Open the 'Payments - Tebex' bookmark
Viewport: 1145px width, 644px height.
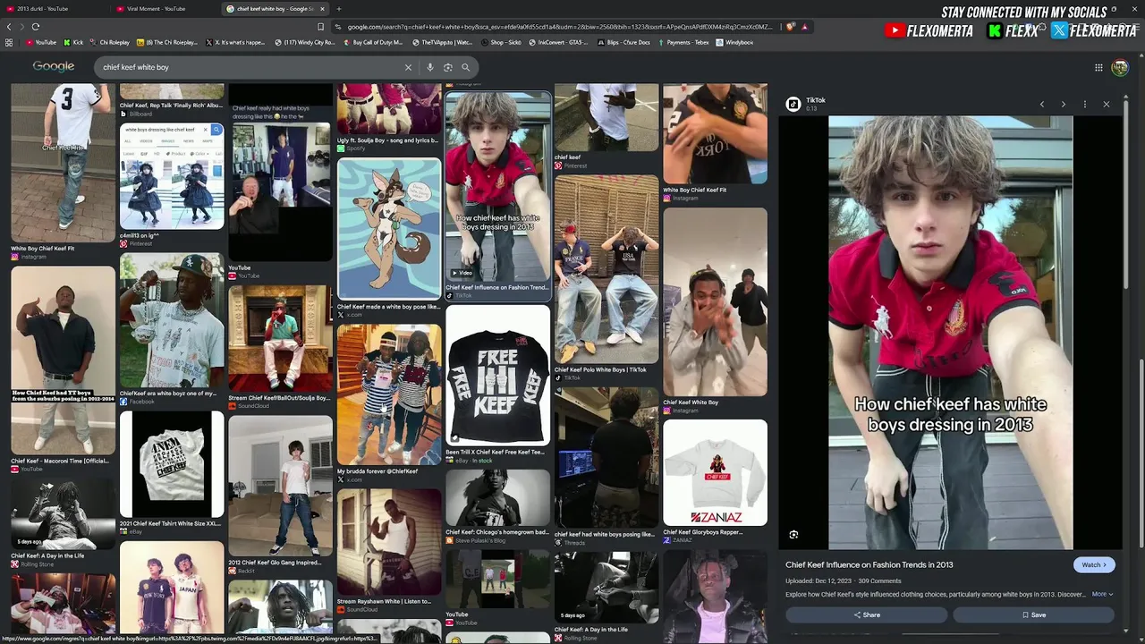click(684, 42)
